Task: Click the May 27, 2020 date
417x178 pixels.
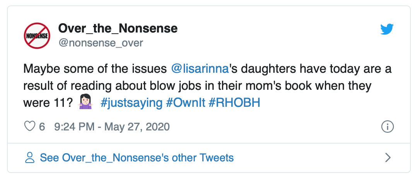Action: (x=137, y=127)
